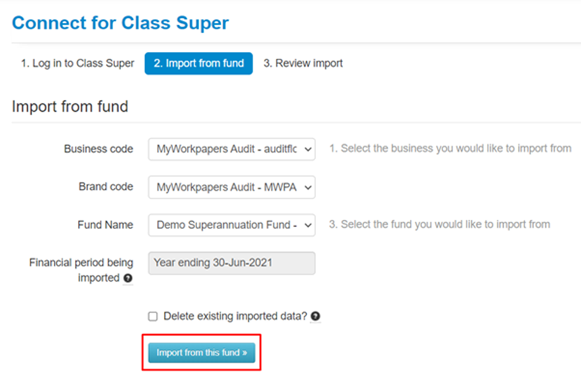The height and width of the screenshot is (386, 581).
Task: Click the Year ending 30-Jun-2021 field
Action: pos(232,263)
